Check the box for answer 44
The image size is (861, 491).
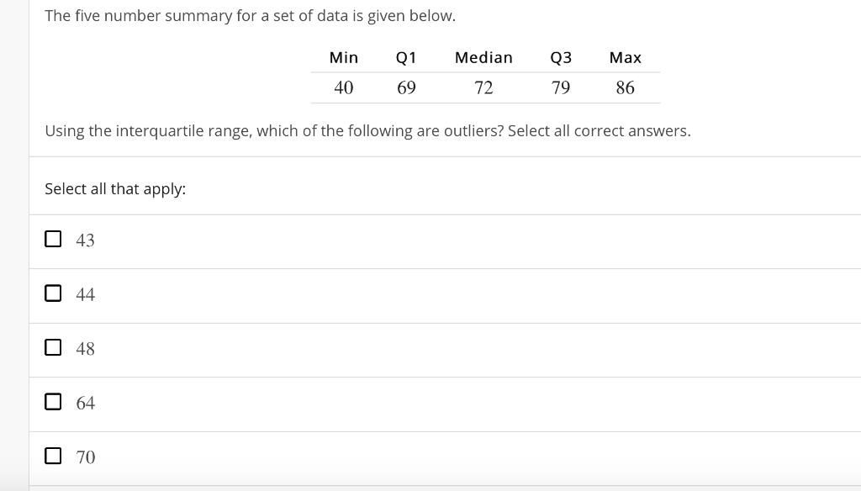coord(53,293)
